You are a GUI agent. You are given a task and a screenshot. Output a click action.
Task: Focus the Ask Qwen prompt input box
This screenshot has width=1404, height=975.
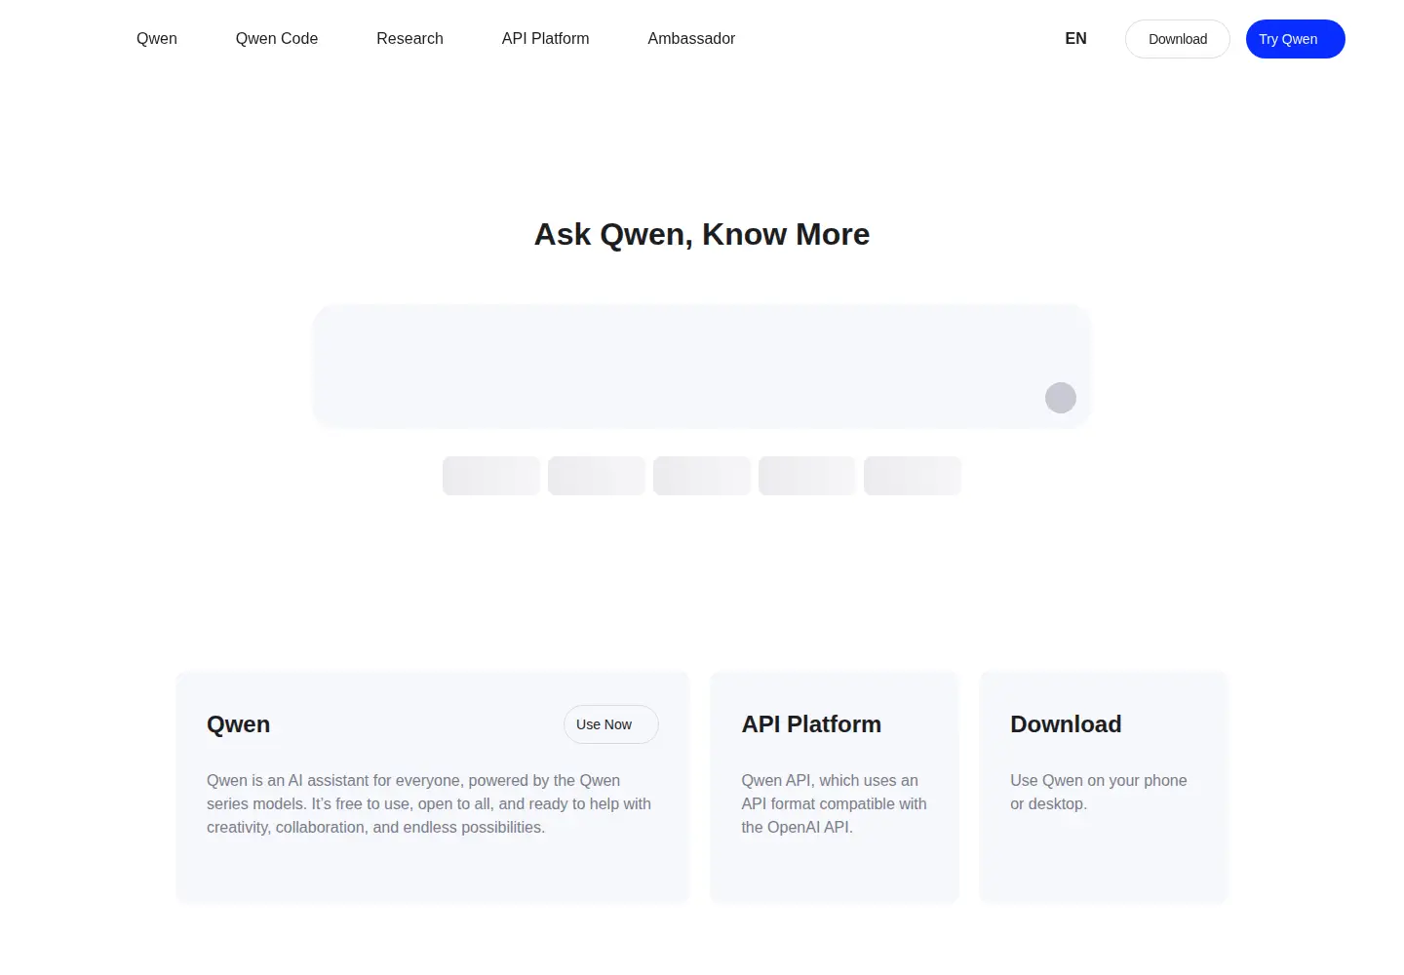(x=702, y=367)
